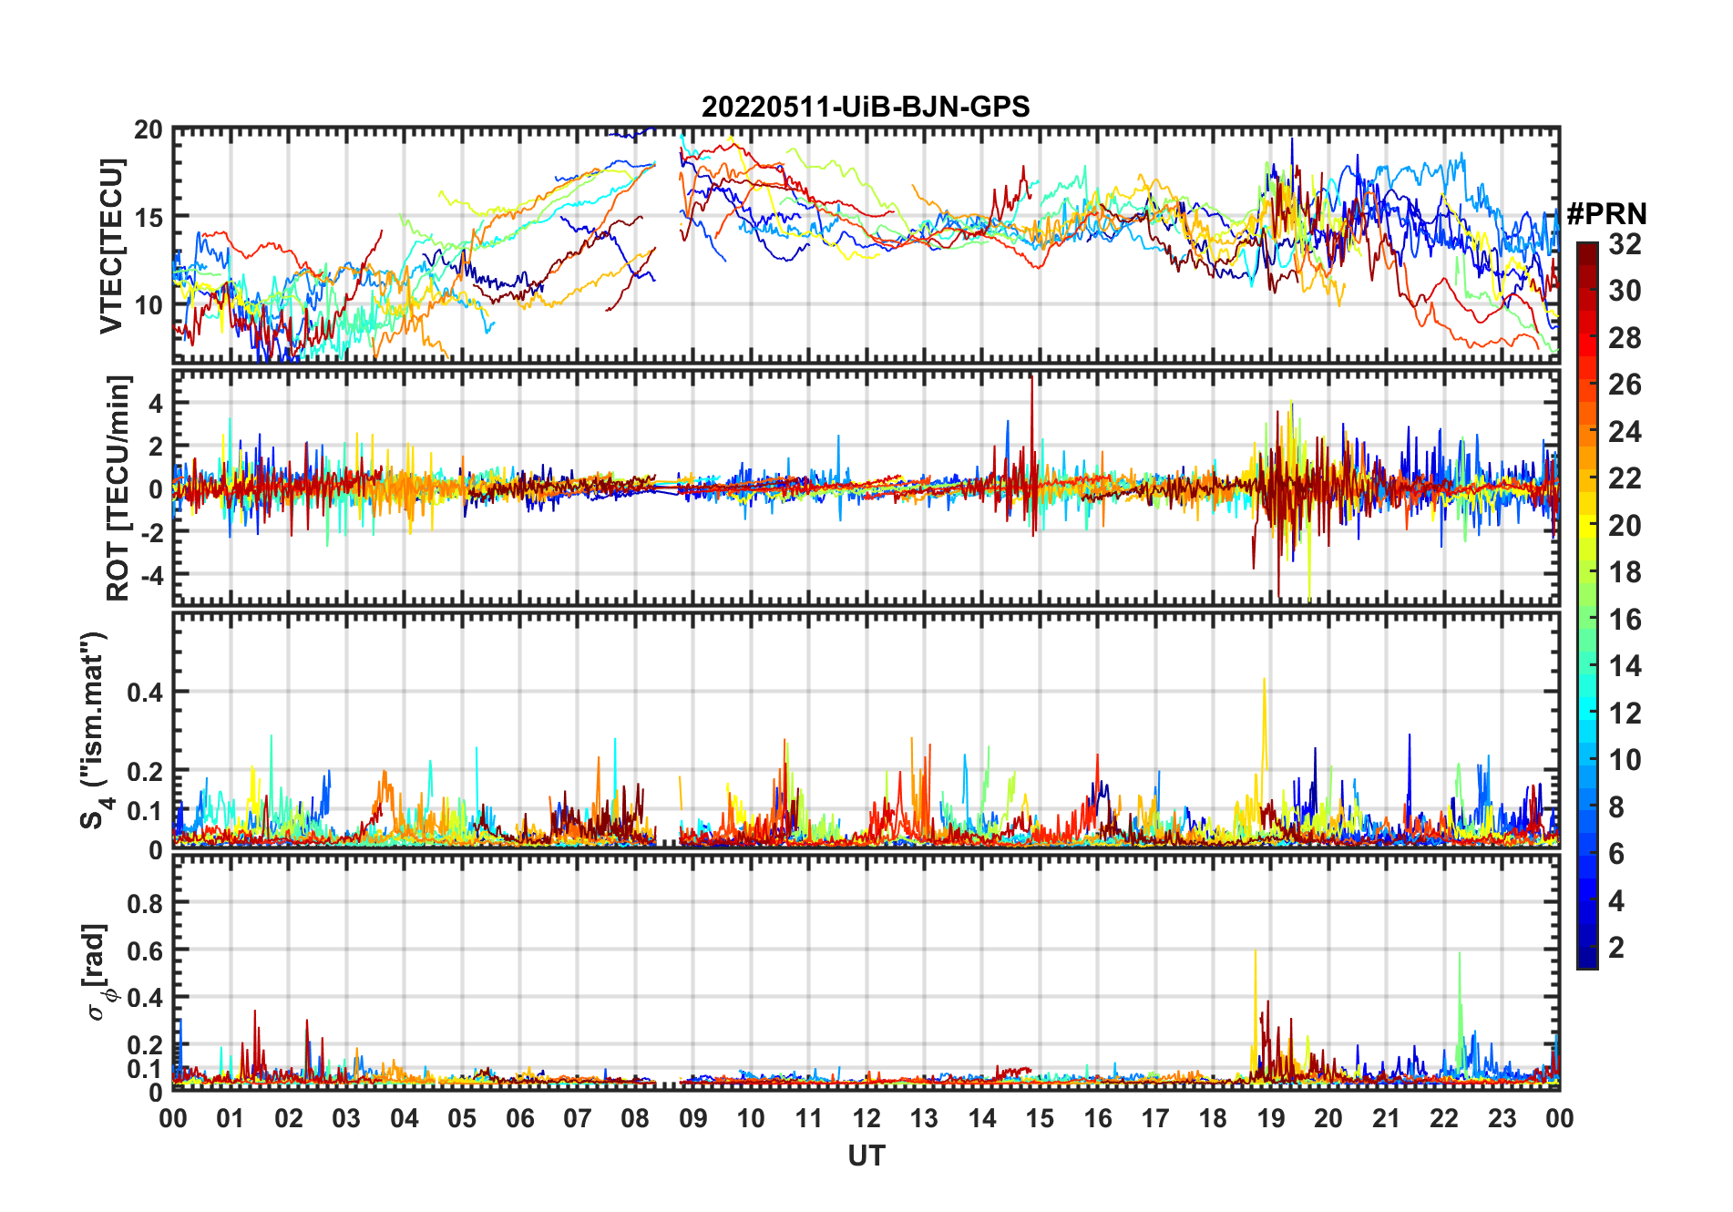This screenshot has height=1212, width=1733.
Task: Click the 09 hour label on the UT axis
Action: [693, 1119]
